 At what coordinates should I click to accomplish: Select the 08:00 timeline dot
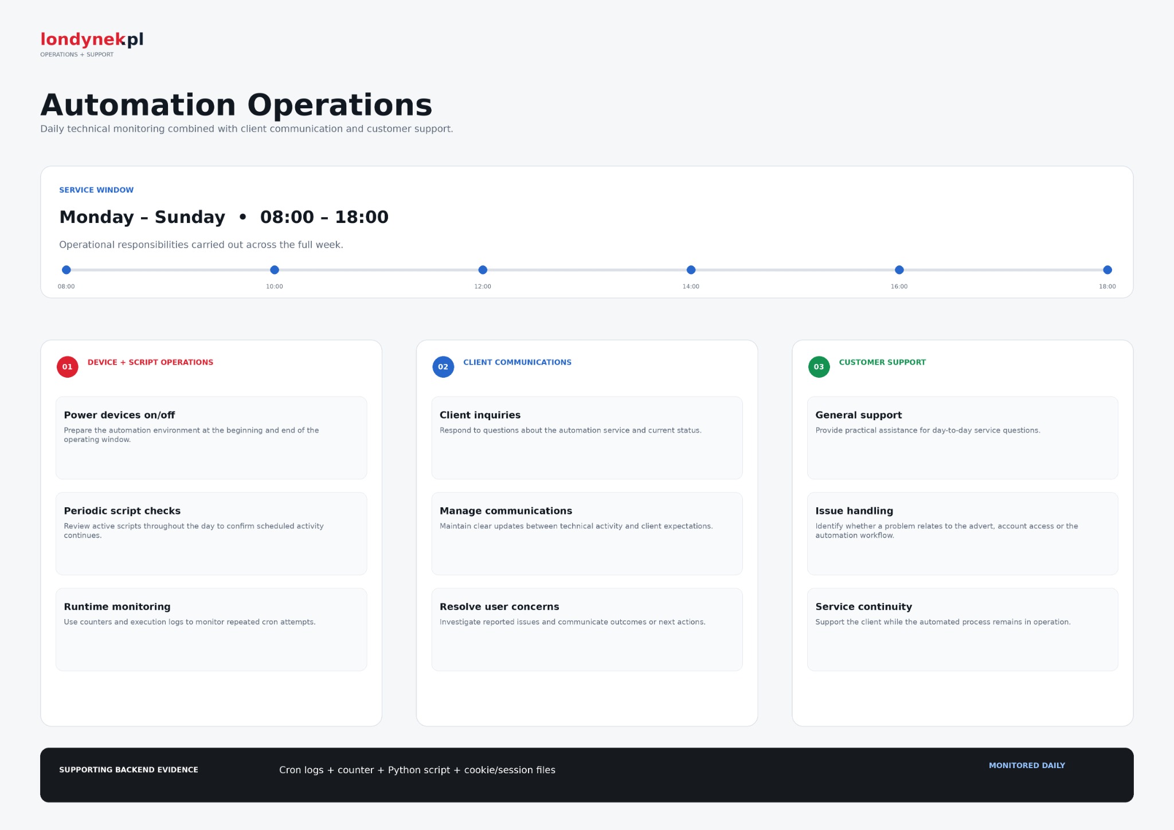coord(66,270)
